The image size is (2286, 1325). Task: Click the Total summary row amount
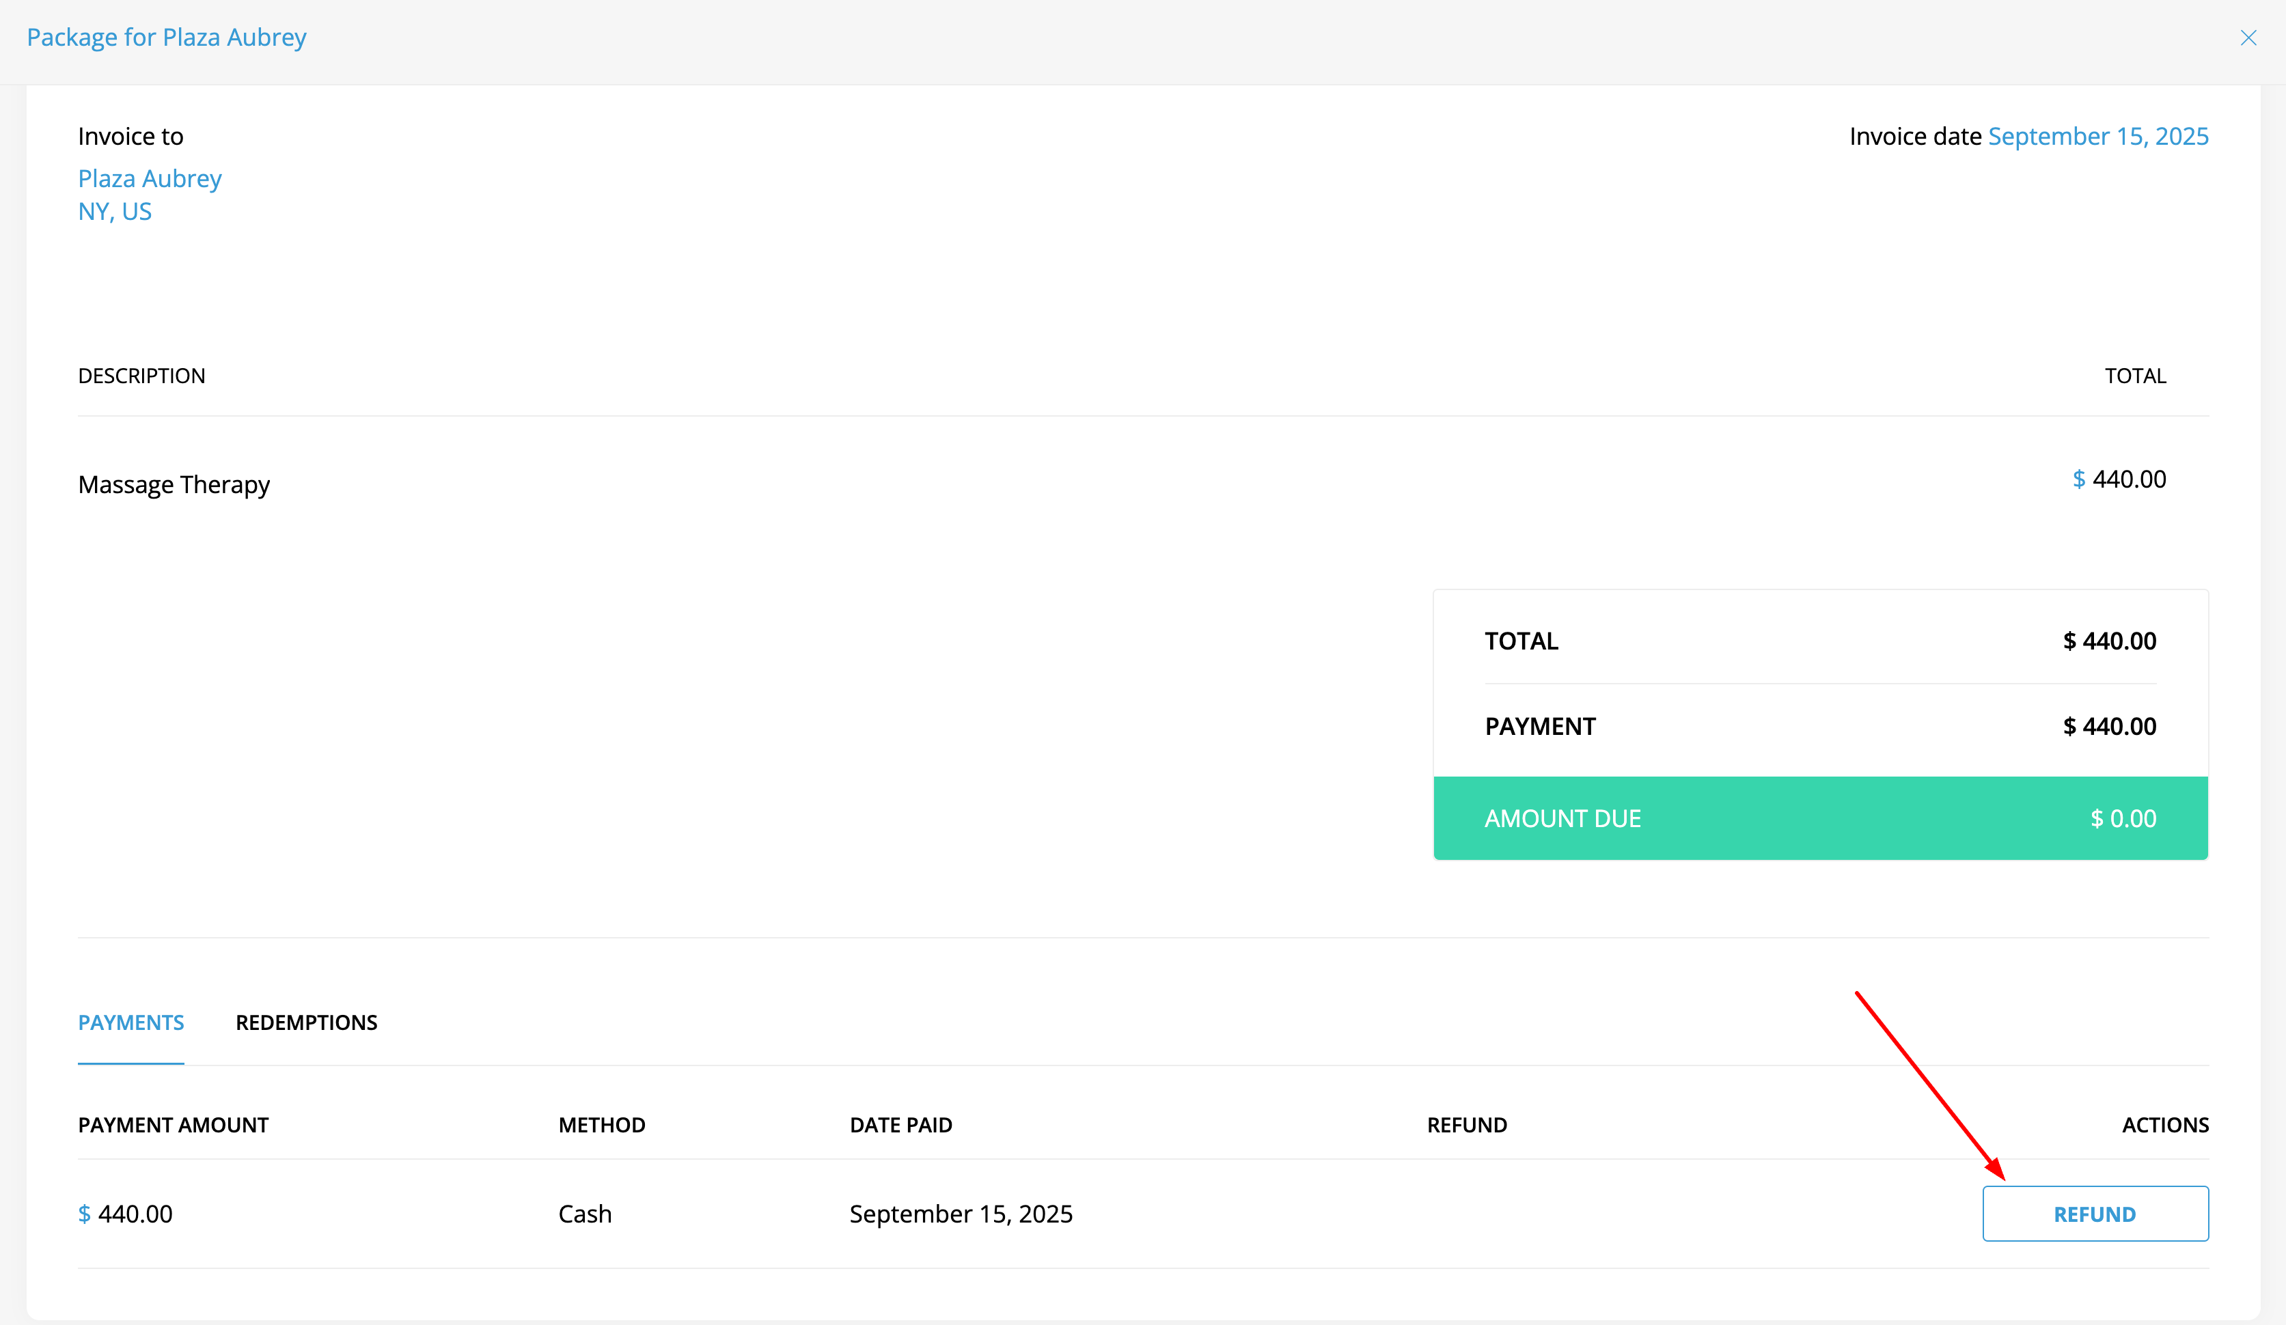[2109, 641]
